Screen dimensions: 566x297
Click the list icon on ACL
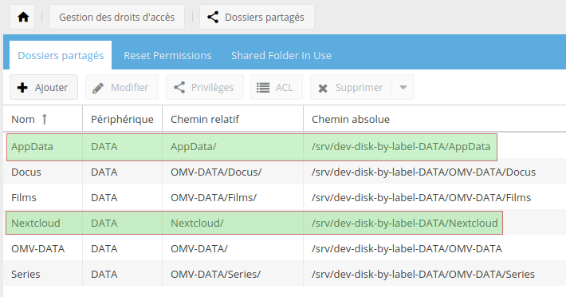(263, 88)
